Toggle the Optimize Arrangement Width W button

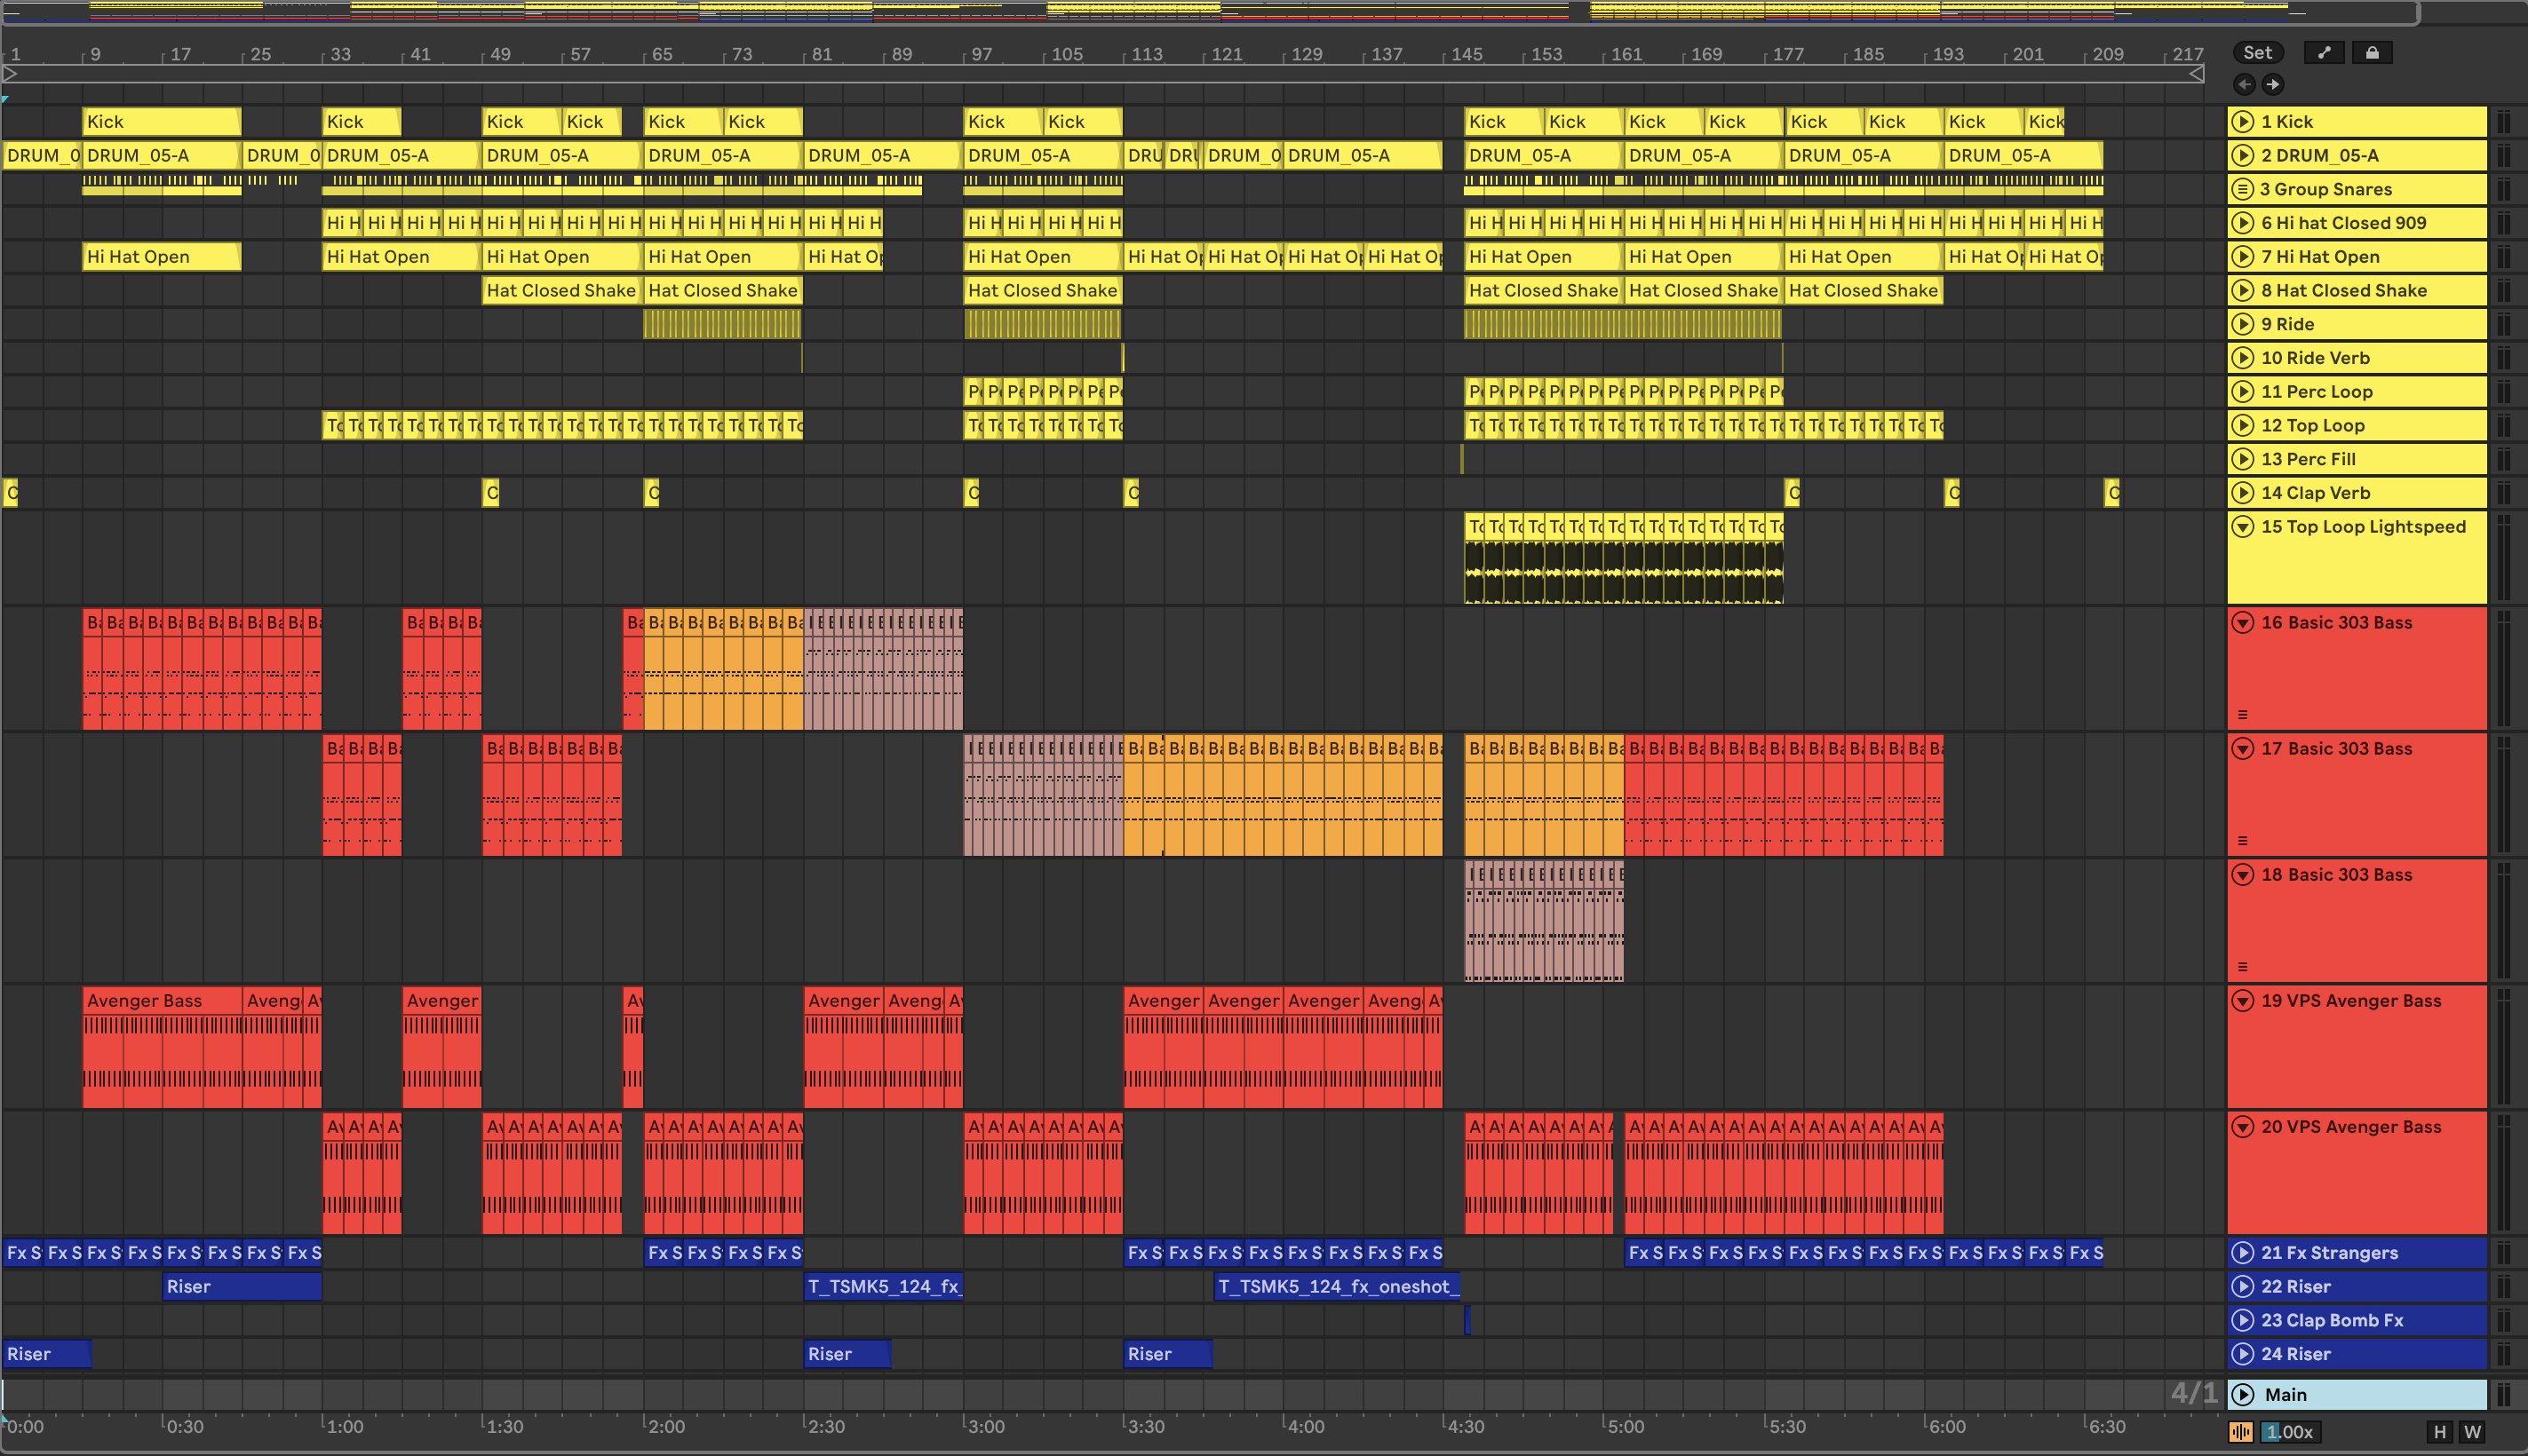(2472, 1432)
